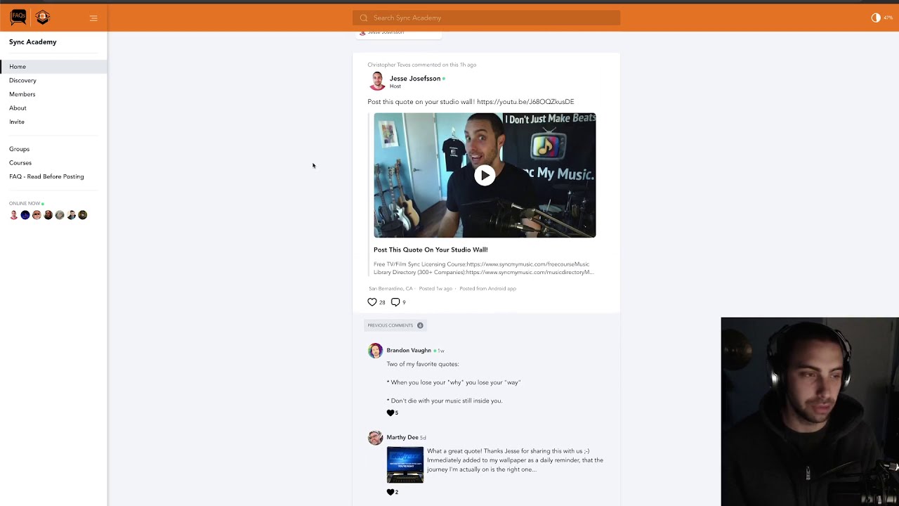Open FAQ - Read Before Posting
Viewport: 899px width, 506px height.
tap(46, 176)
